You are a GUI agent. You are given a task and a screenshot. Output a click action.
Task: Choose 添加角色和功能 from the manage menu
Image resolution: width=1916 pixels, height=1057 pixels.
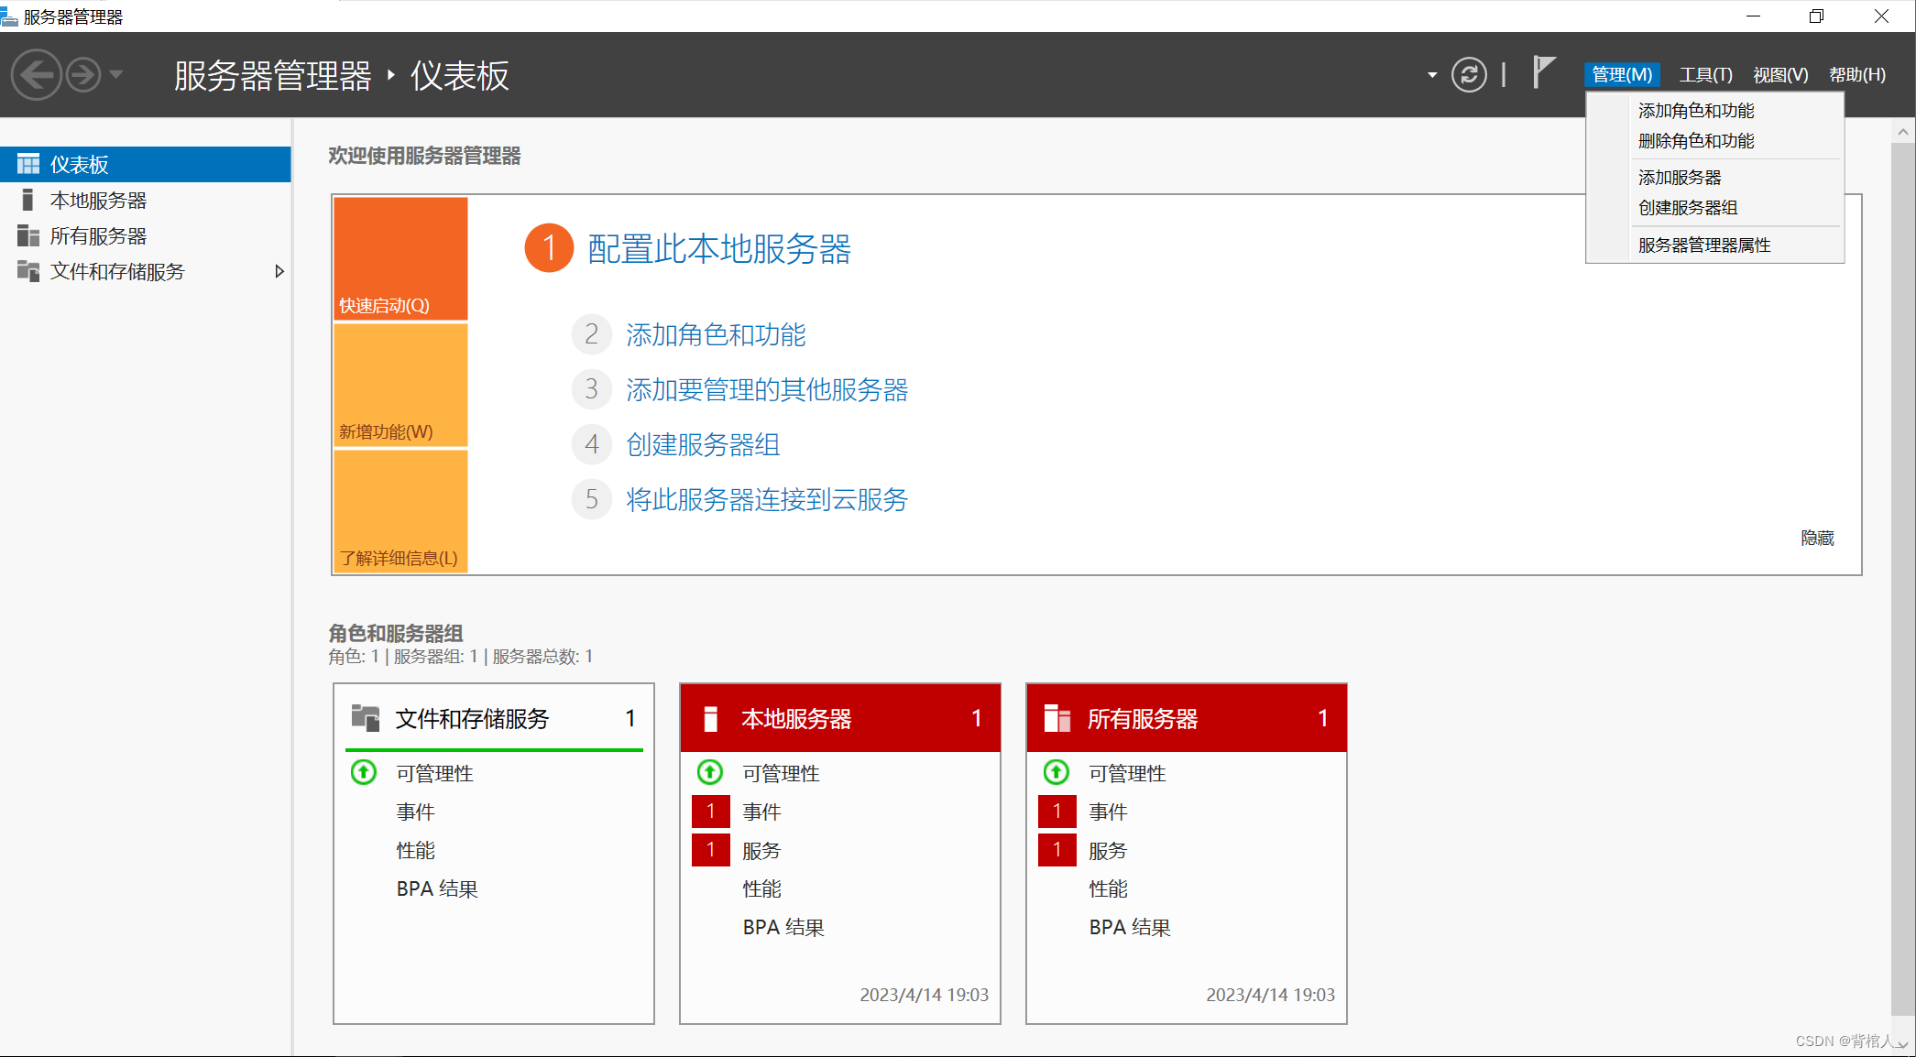tap(1714, 111)
